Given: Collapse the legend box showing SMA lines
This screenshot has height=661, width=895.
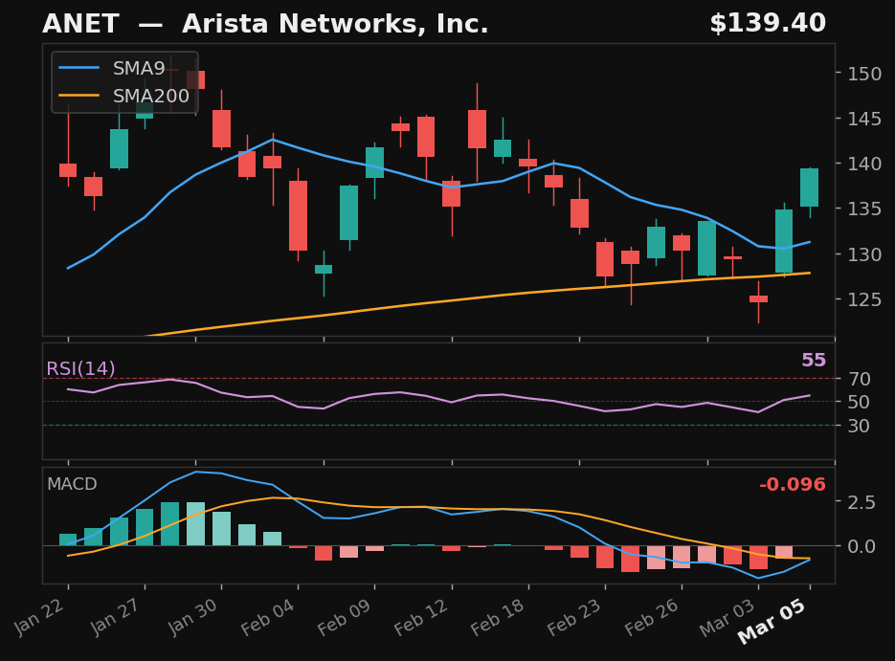Looking at the screenshot, I should coord(122,81).
